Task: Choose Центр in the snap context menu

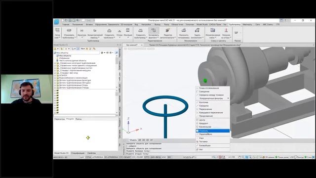Action: point(213,120)
